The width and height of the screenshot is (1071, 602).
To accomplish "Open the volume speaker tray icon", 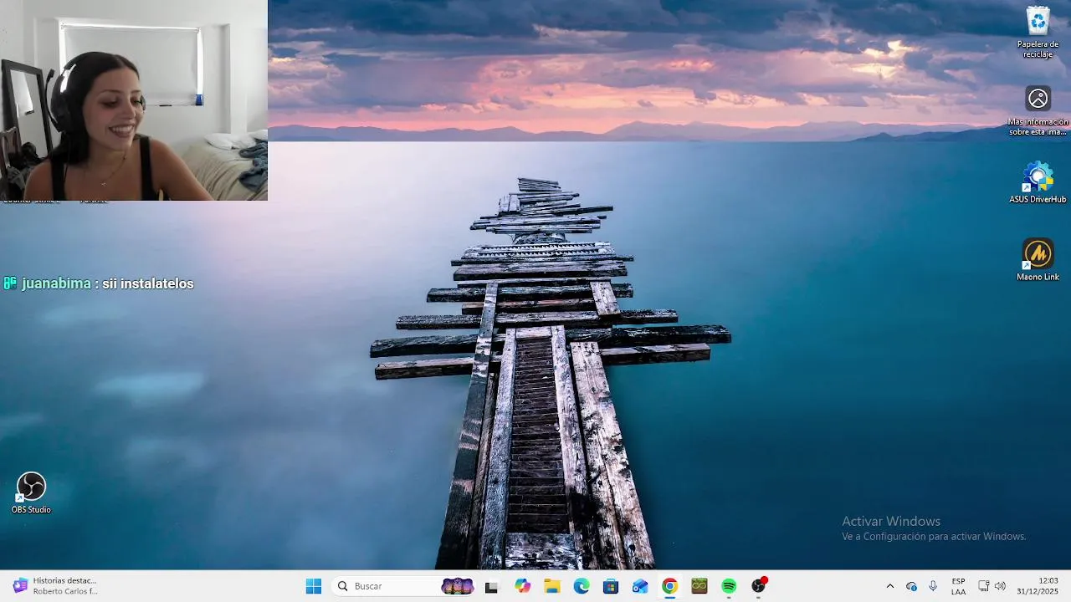I will 1000,586.
